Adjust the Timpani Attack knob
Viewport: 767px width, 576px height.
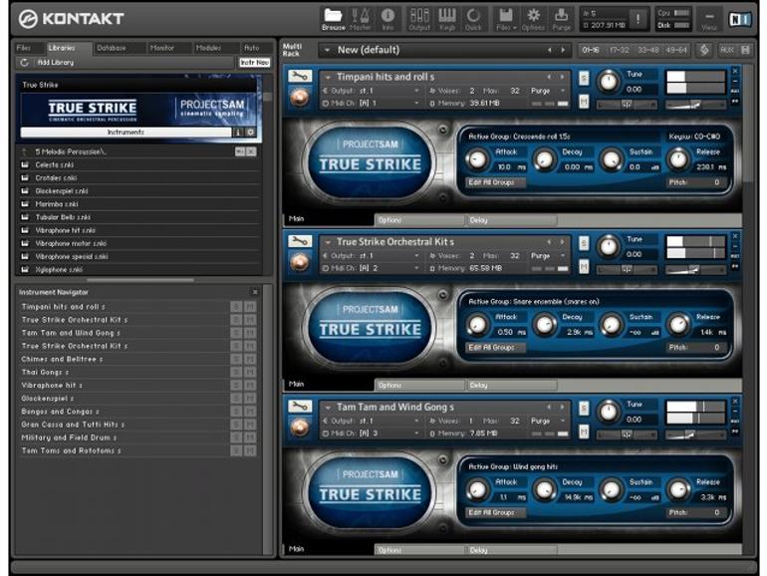(477, 159)
